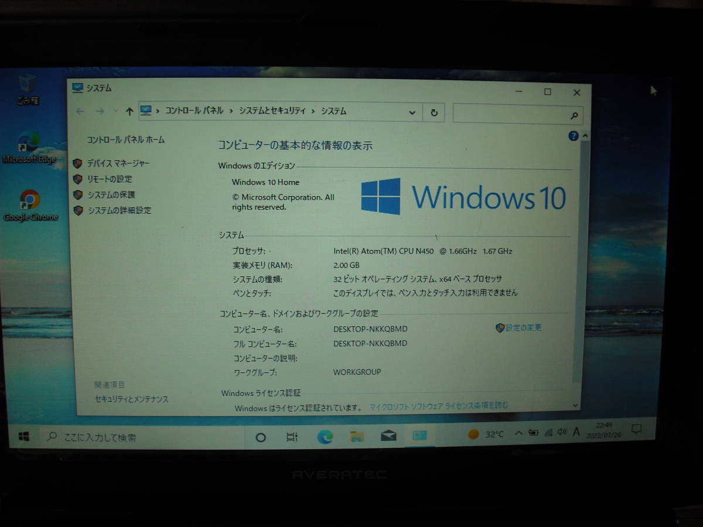Open recent locations dropdown beside forward arrow
This screenshot has height=527, width=703.
pos(115,111)
